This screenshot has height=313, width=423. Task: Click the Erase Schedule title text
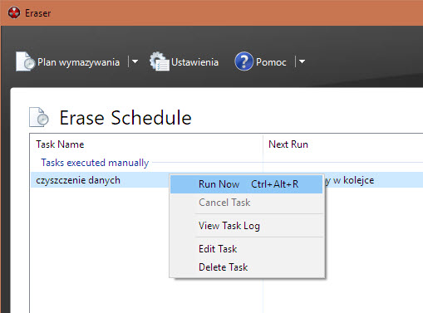125,118
